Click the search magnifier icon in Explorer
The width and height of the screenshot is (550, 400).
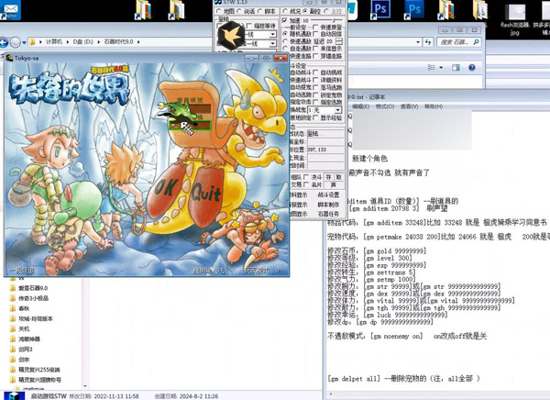click(476, 42)
